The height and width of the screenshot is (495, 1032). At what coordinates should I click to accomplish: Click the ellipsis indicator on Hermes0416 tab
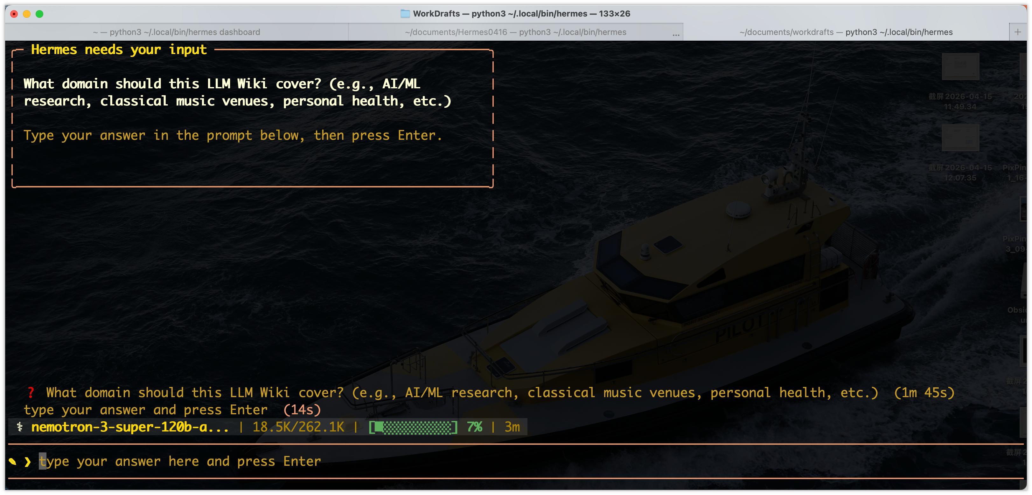coord(676,35)
